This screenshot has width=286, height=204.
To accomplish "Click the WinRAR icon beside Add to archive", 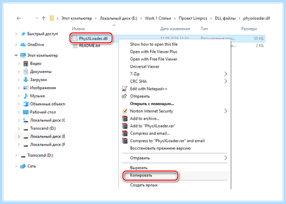I will tap(125, 119).
